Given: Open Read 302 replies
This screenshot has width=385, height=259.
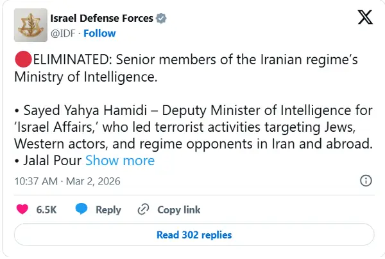Looking at the screenshot, I should (x=194, y=235).
